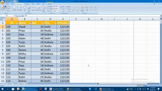Open the Name column filter dropdown
Viewport: 162px width, 91px height.
click(x=30, y=24)
